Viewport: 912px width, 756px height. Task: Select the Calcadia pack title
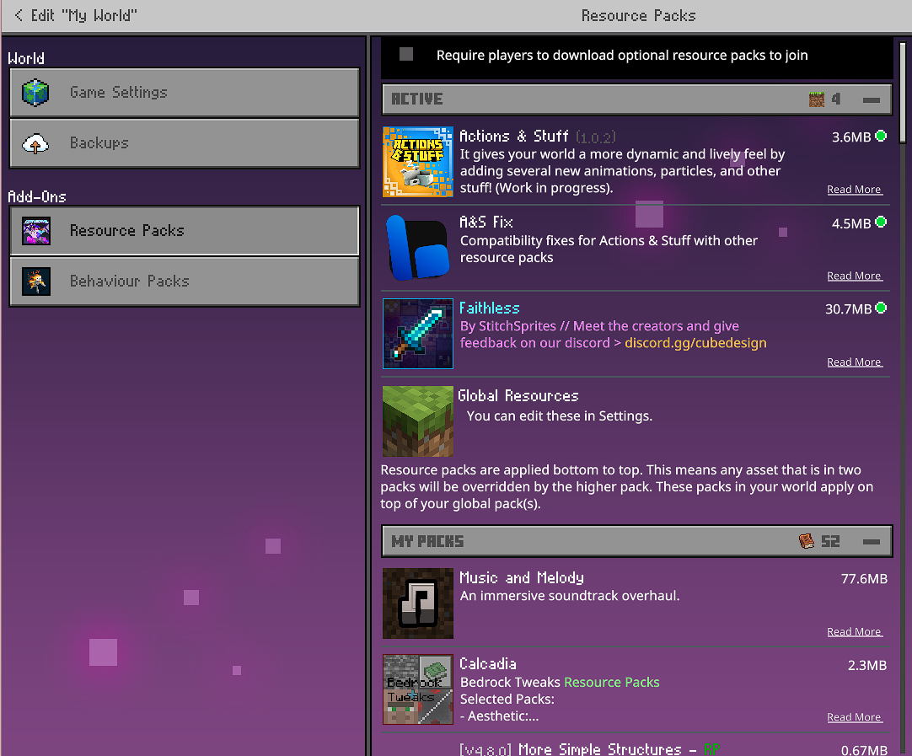488,664
